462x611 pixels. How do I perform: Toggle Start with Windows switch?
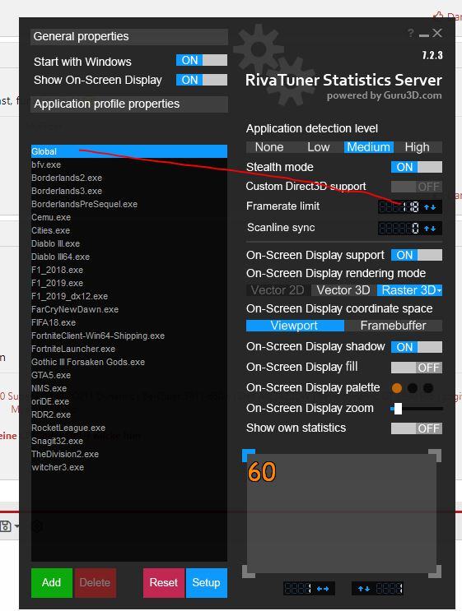click(x=201, y=60)
